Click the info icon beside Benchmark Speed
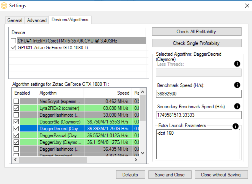The image size is (252, 184). click(x=237, y=85)
